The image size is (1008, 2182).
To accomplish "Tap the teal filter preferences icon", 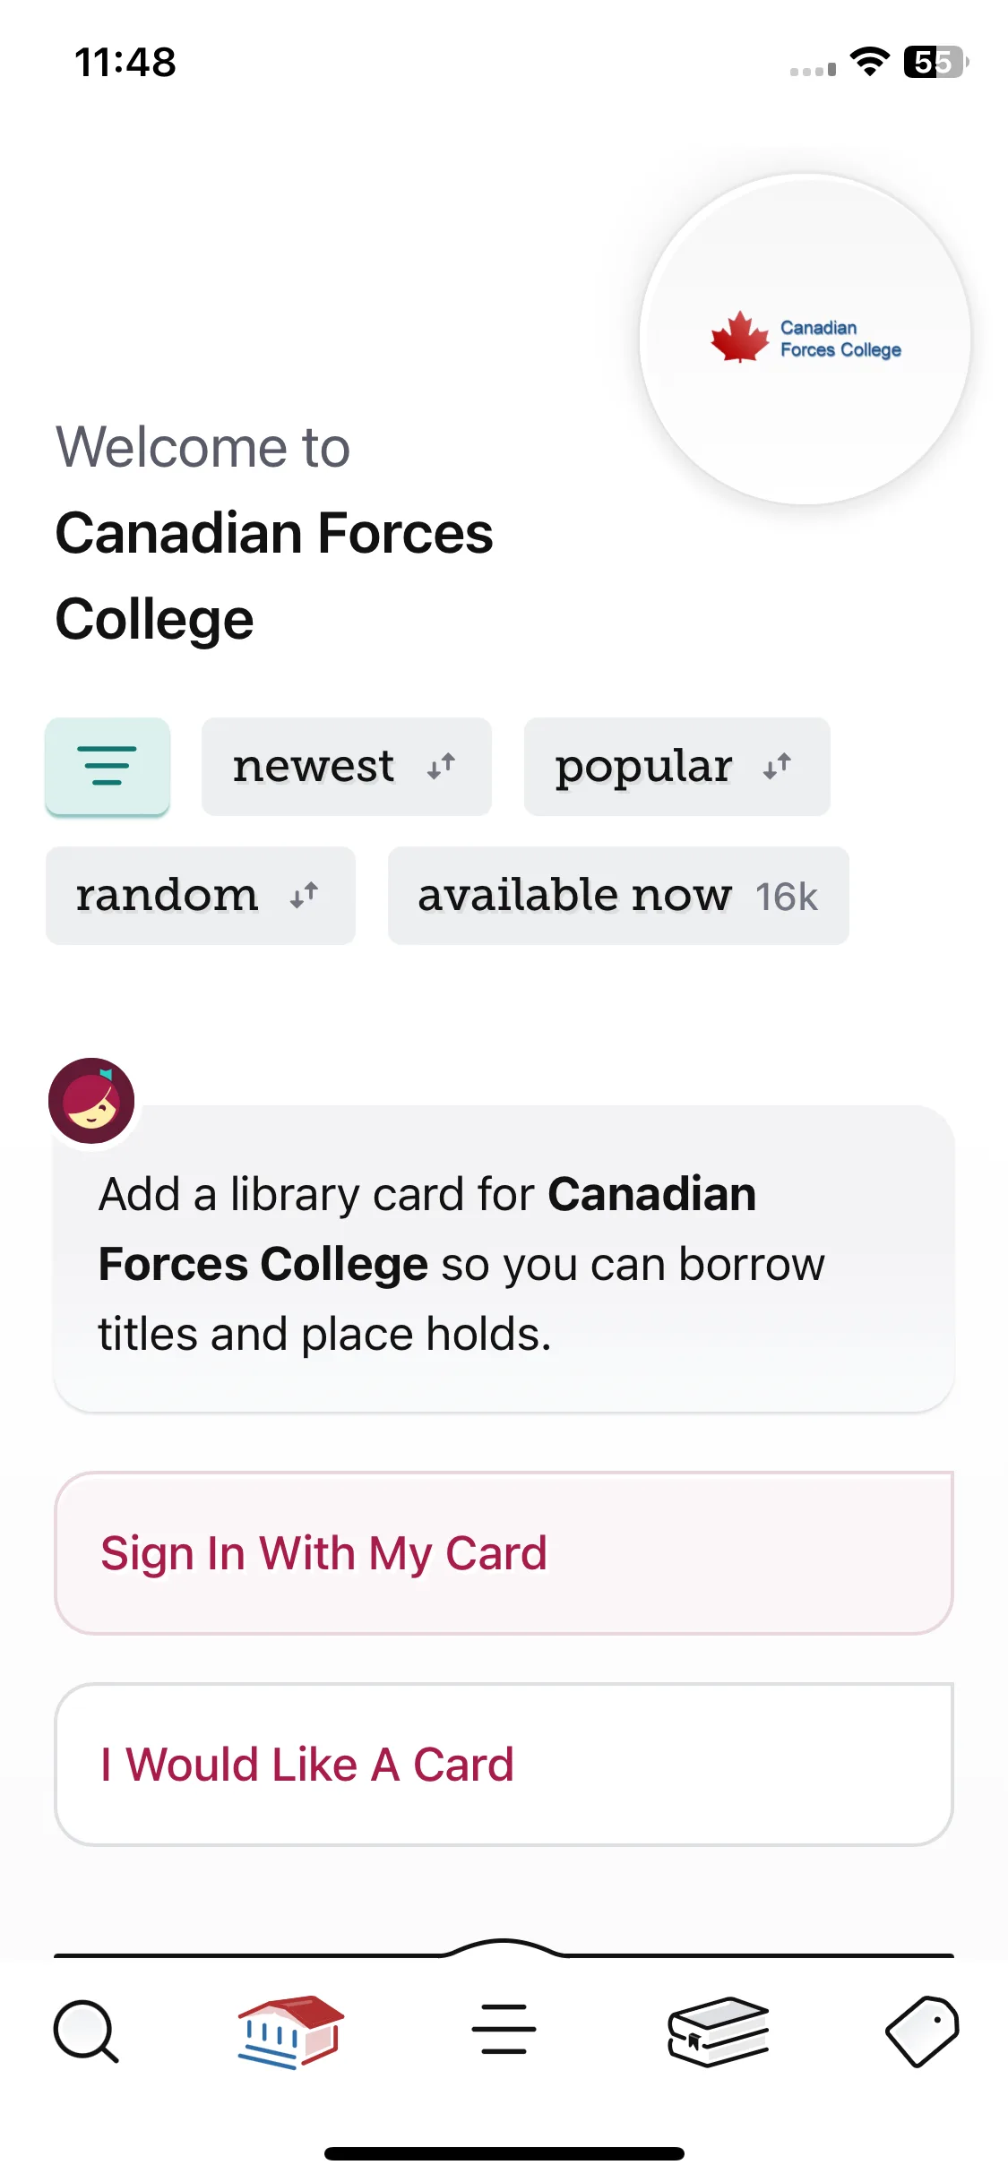I will pos(108,767).
